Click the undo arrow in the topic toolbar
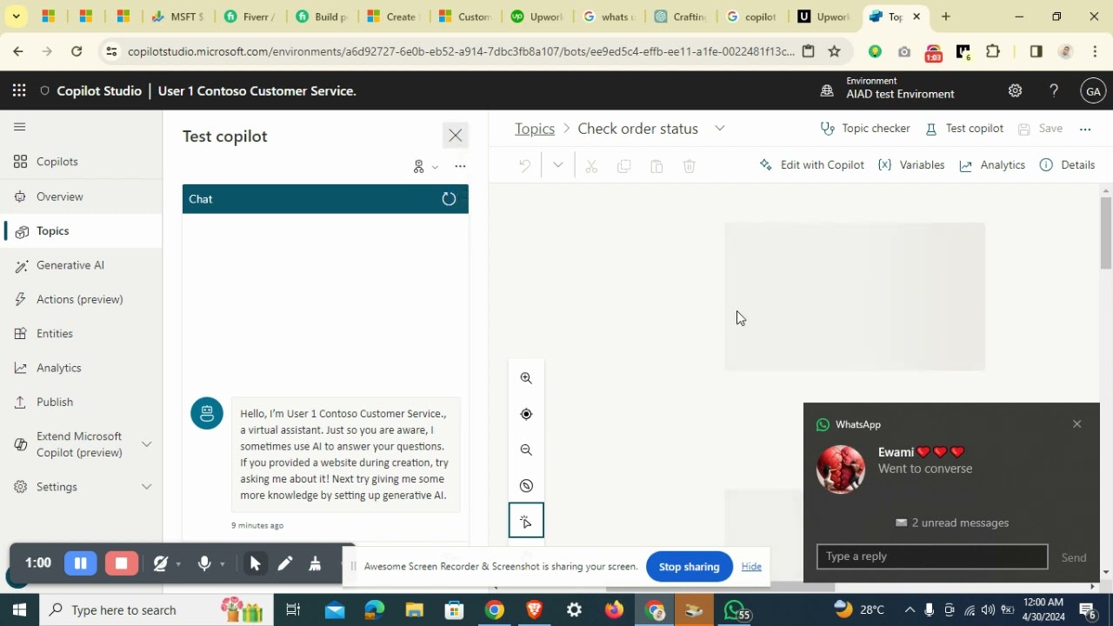 click(524, 165)
